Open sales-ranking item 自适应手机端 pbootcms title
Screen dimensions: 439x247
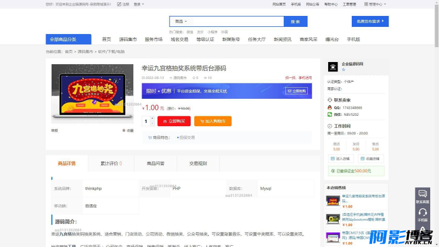363,217
